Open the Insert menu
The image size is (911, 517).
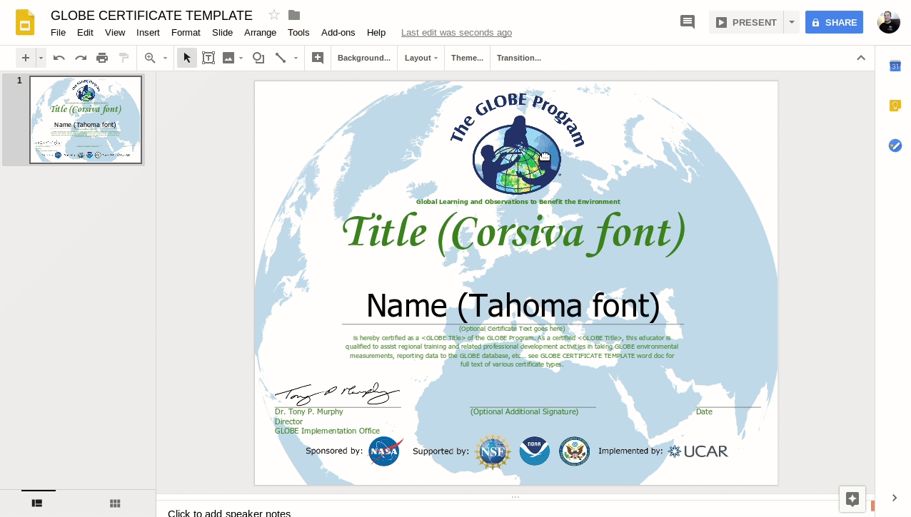tap(148, 33)
